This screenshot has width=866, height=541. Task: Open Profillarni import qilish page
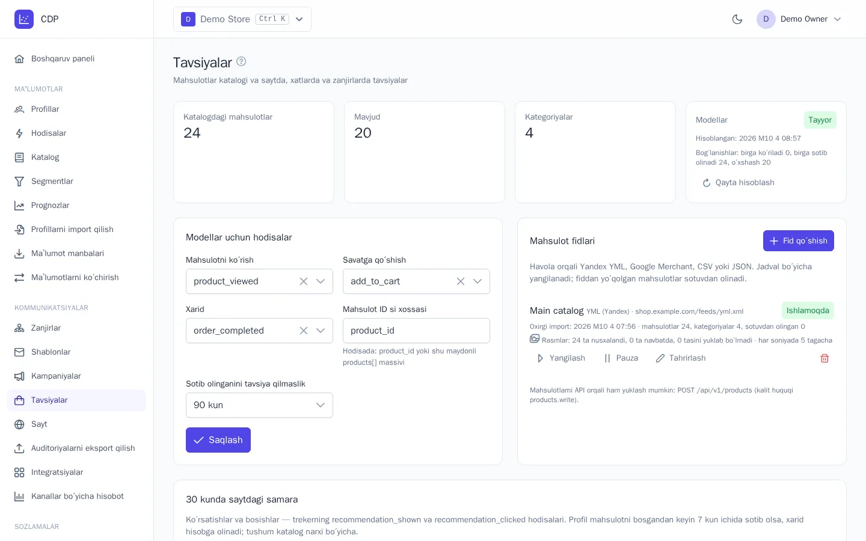[x=76, y=230]
